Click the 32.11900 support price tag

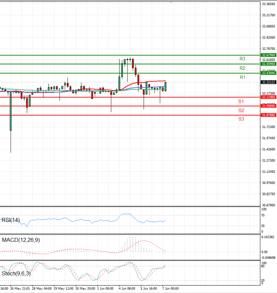(268, 97)
